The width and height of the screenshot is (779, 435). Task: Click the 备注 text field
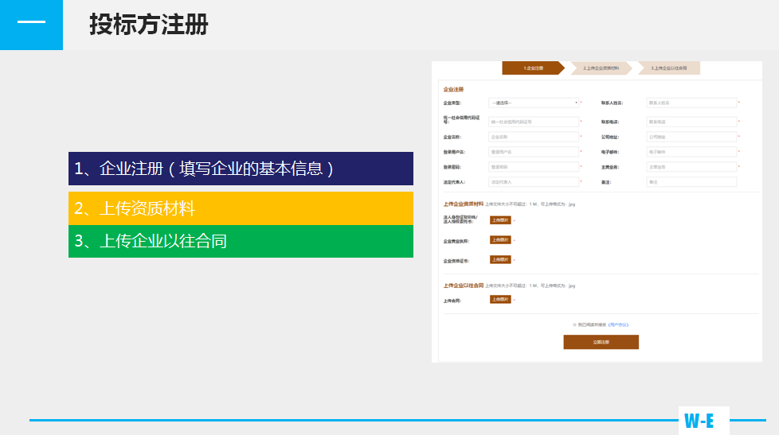click(691, 182)
